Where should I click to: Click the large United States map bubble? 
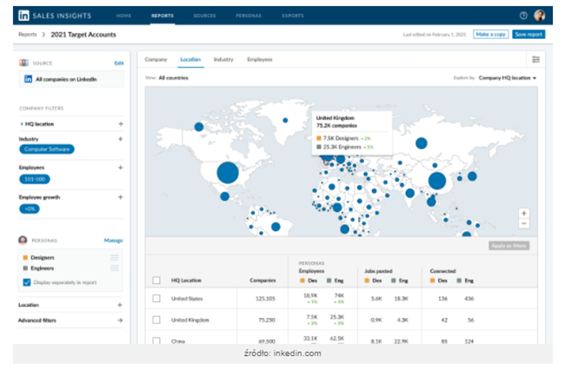click(227, 173)
